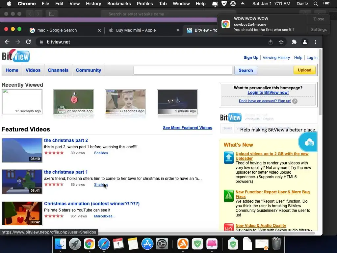Reload the bitview.net page
Screen dimensions: 337x253
28,42
